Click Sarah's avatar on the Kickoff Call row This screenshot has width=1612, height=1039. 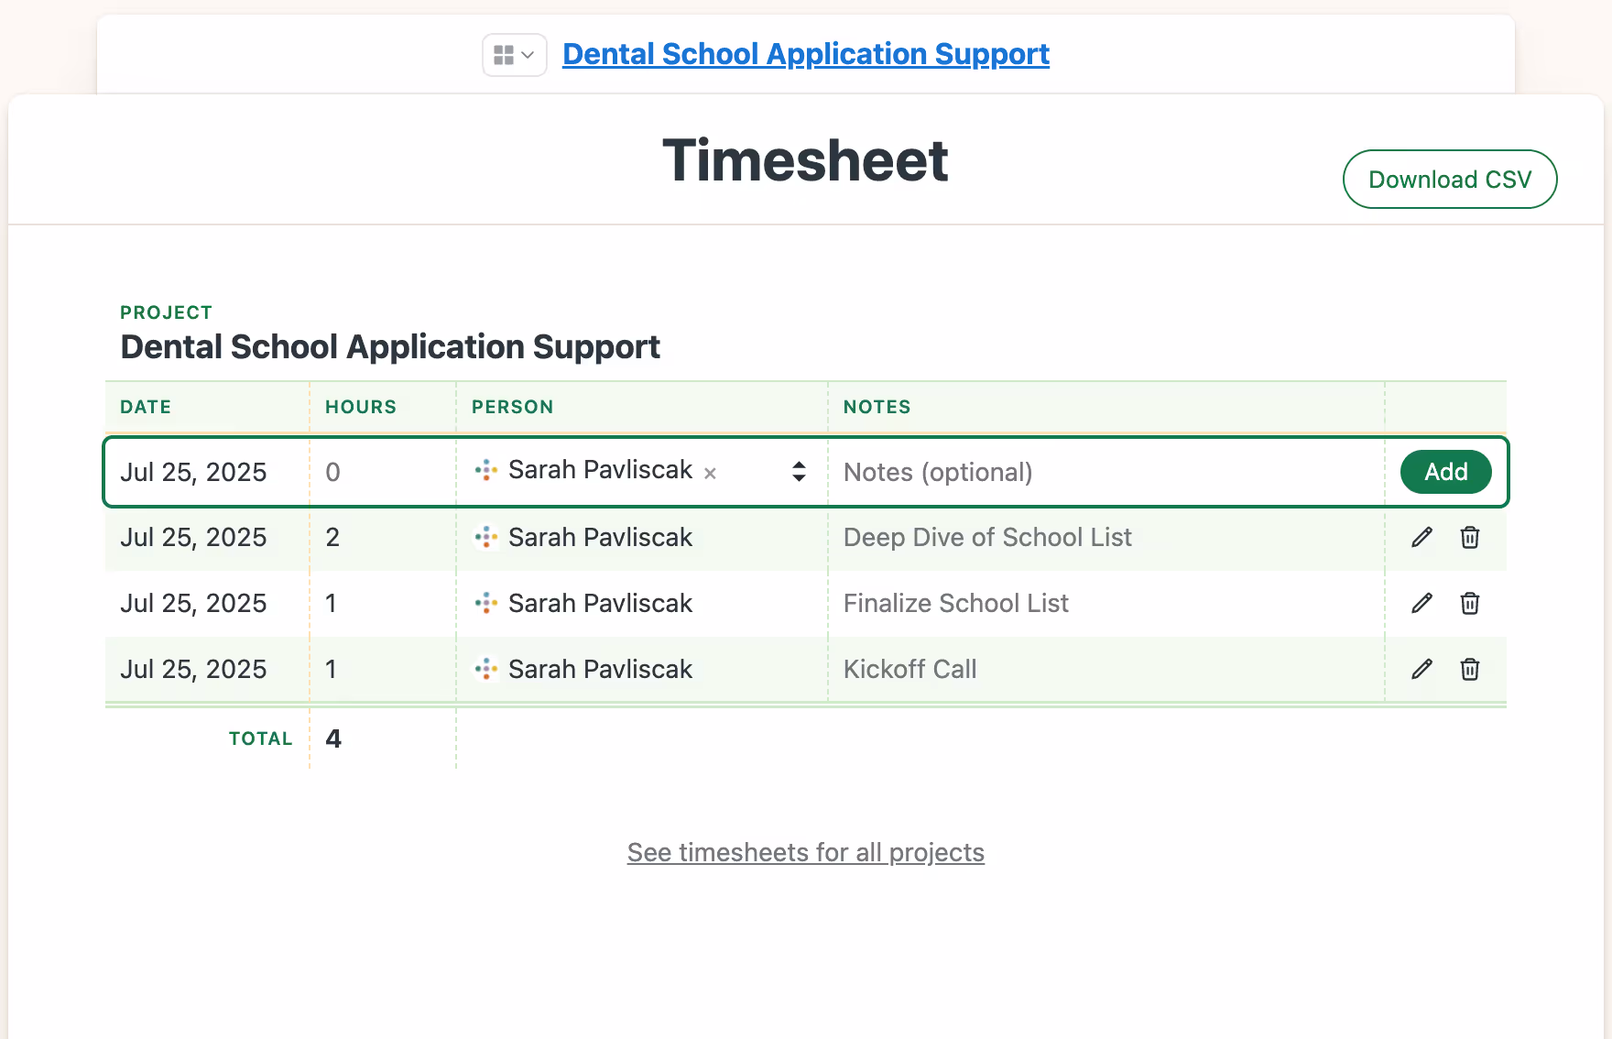pos(486,669)
